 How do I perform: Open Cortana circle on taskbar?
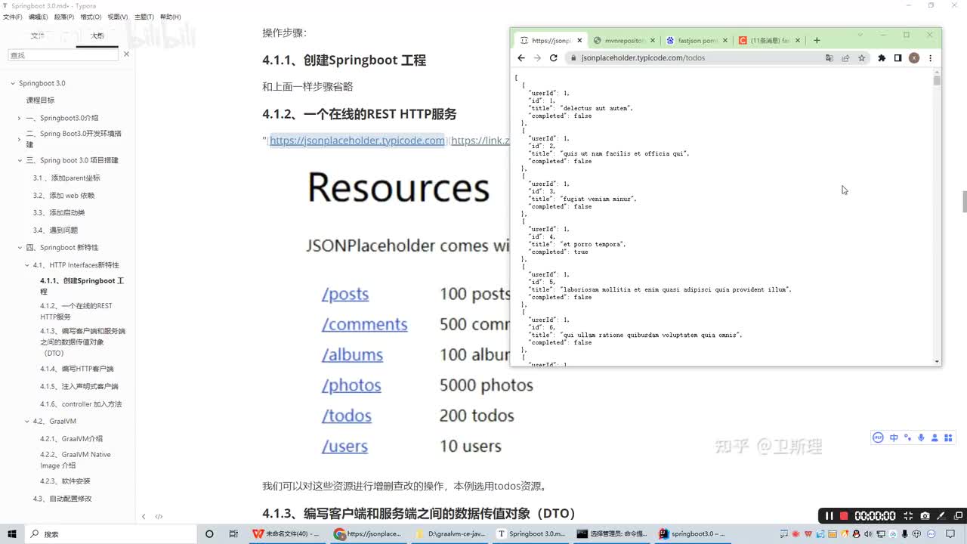(x=209, y=534)
